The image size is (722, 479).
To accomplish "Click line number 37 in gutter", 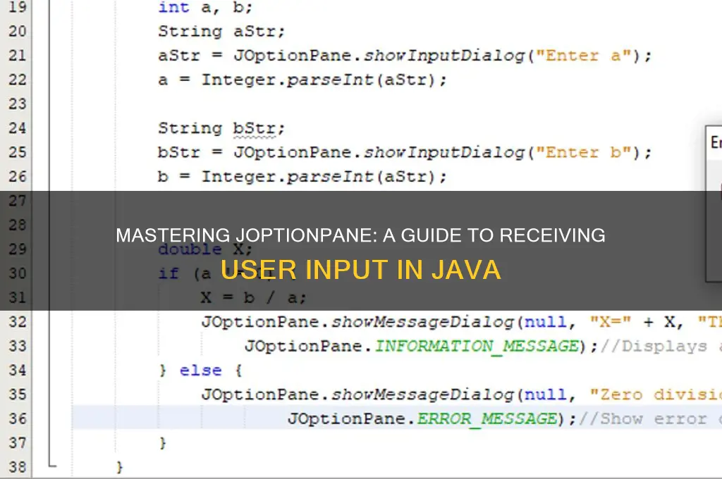I will (x=18, y=442).
